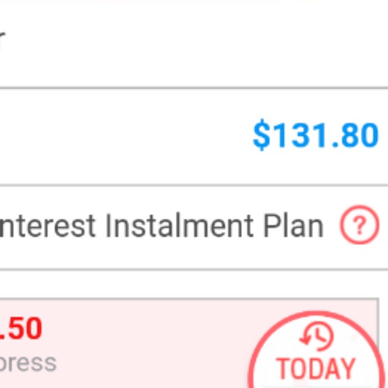The width and height of the screenshot is (388, 388).
Task: Click the empty area left of $131.80
Action: click(121, 136)
